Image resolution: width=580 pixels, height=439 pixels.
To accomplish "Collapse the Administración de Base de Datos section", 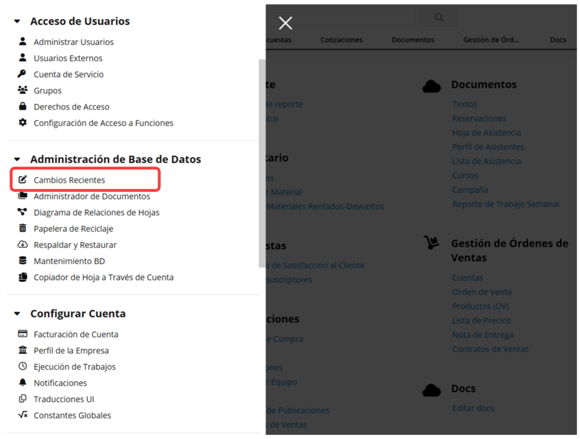I will point(18,159).
